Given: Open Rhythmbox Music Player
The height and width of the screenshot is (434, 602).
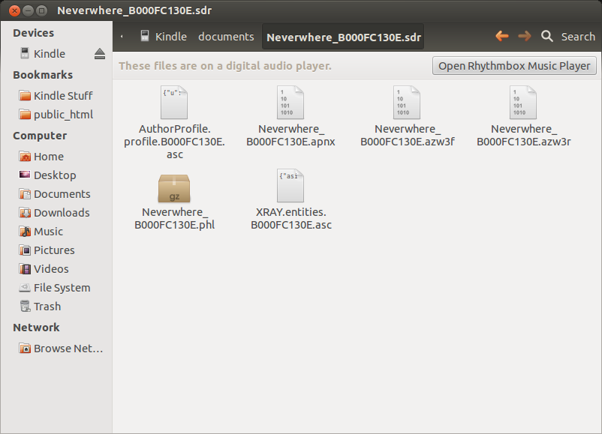Looking at the screenshot, I should pos(514,66).
